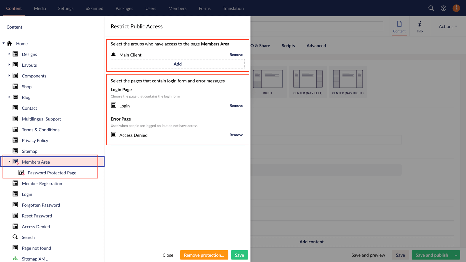Switch to the Advanced tab
Viewport: 466px width, 262px height.
tap(316, 45)
